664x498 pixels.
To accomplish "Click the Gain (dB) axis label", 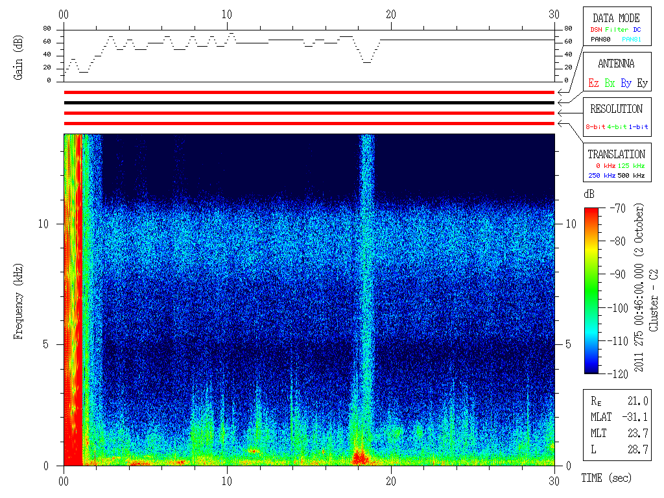I will pos(18,58).
